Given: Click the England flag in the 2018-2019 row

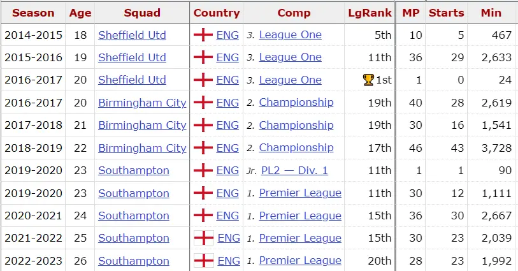Looking at the screenshot, I should tap(203, 148).
